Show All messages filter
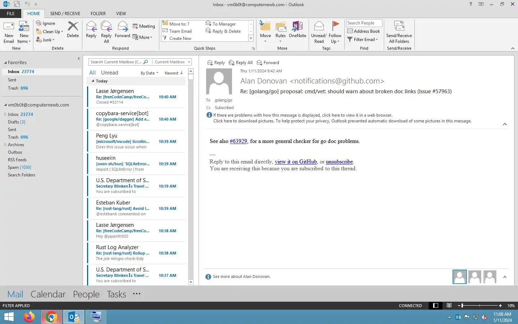 92,73
